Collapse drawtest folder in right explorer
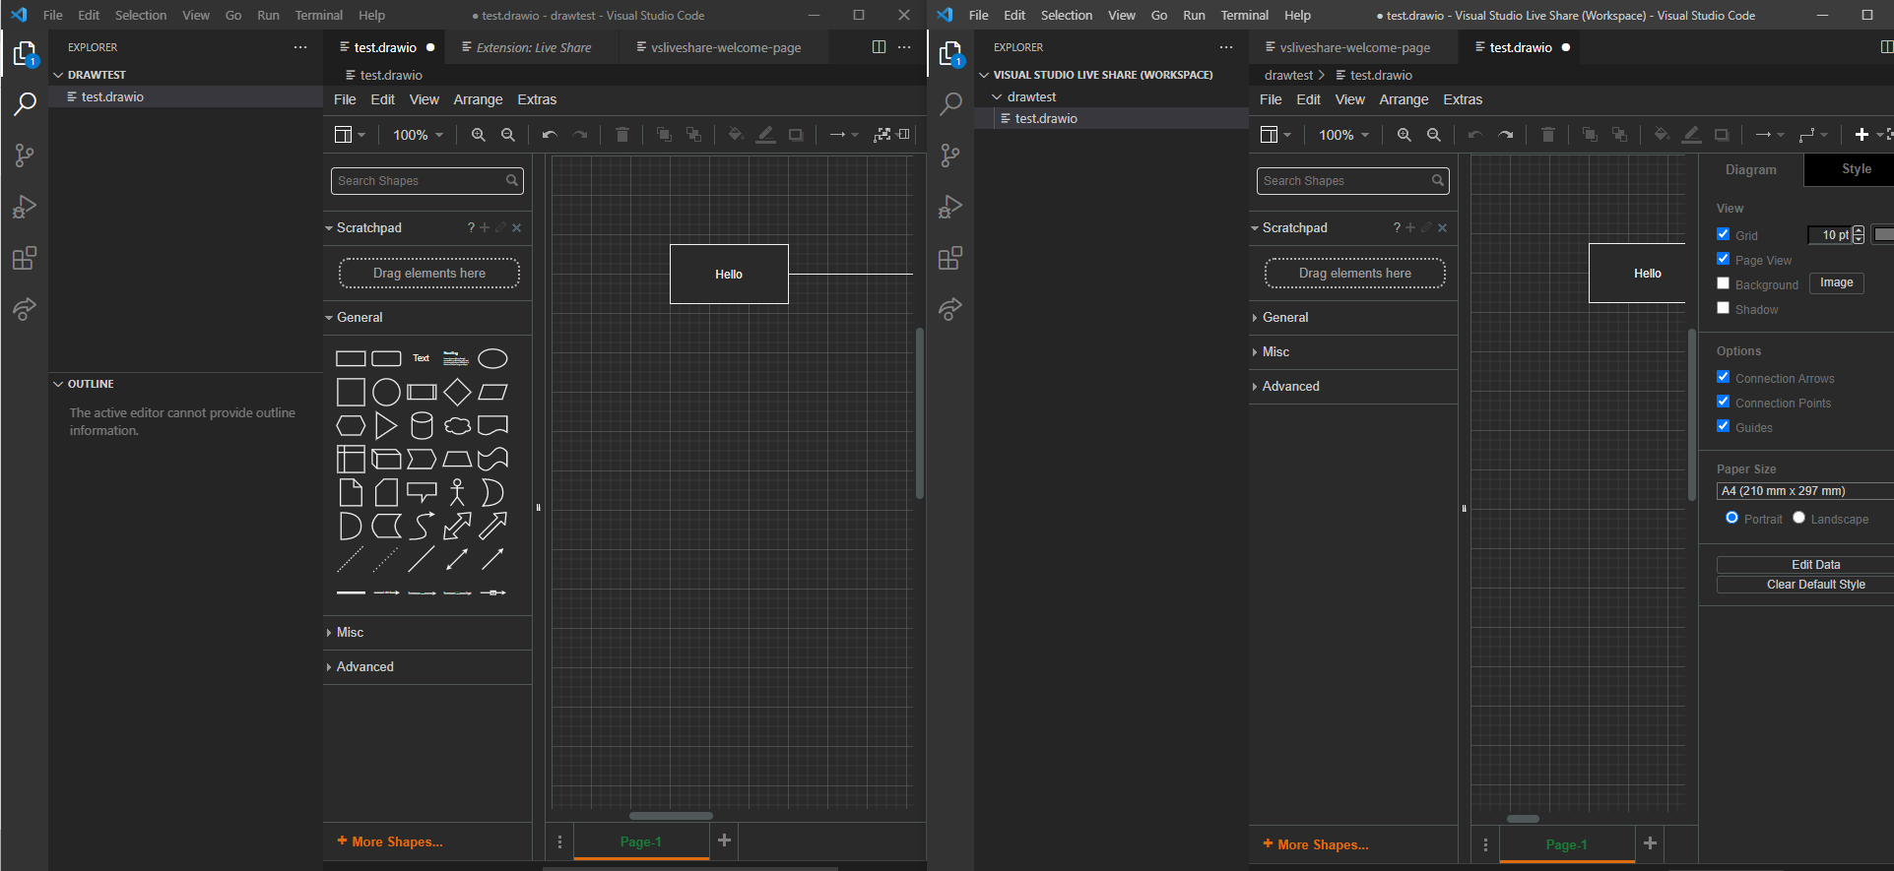The image size is (1894, 871). [1111, 96]
